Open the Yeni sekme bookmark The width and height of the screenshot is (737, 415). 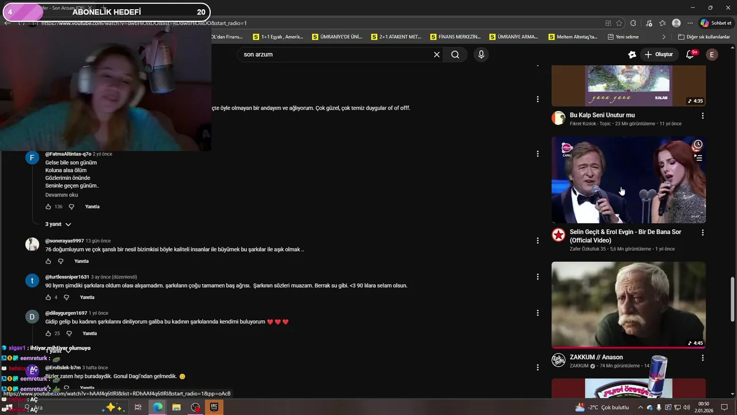pos(623,37)
